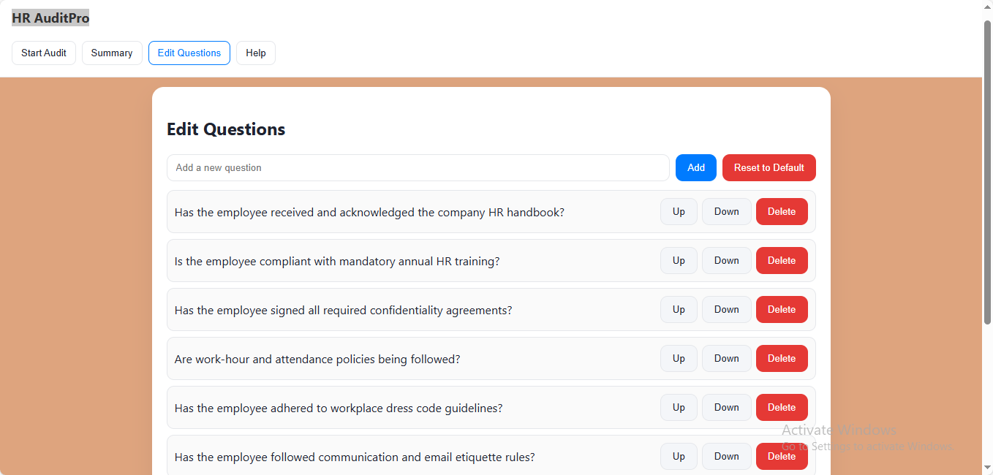
Task: Move the dress code question up
Action: [x=679, y=408]
